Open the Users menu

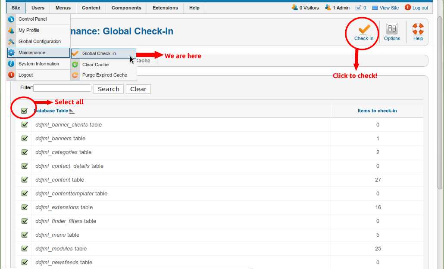point(38,7)
